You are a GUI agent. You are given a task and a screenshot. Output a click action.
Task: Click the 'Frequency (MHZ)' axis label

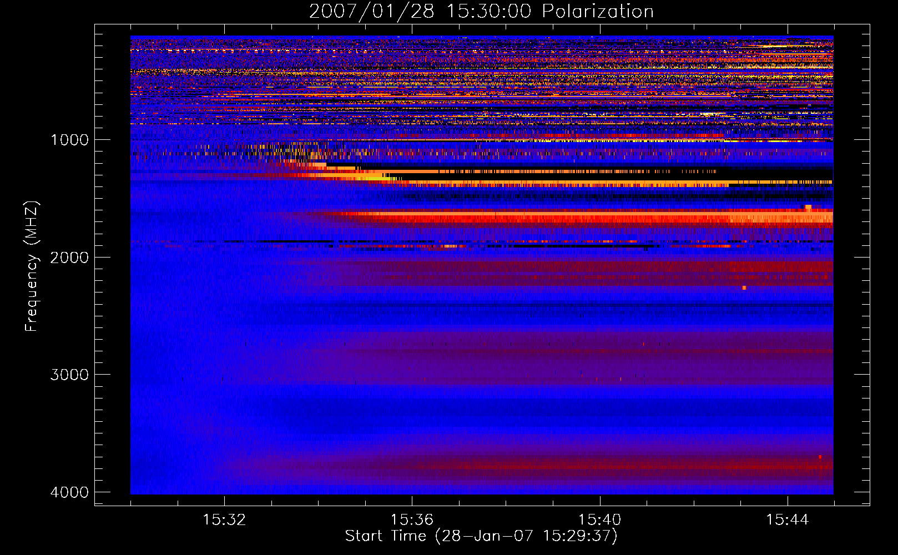point(32,266)
